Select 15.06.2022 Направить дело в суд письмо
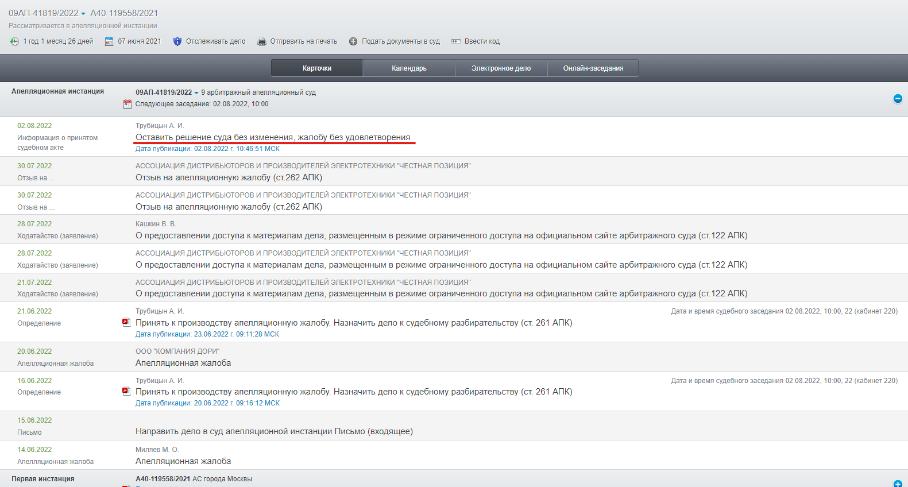Screen dimensions: 908x487 454,426
